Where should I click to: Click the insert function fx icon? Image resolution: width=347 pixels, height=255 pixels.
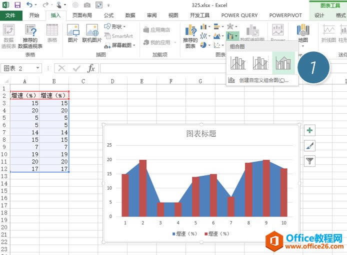[x=91, y=68]
